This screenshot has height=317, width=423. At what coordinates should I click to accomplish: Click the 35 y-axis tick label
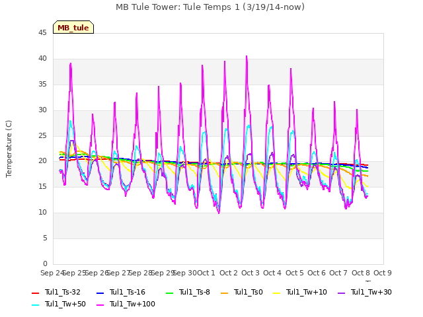pyautogui.click(x=42, y=85)
